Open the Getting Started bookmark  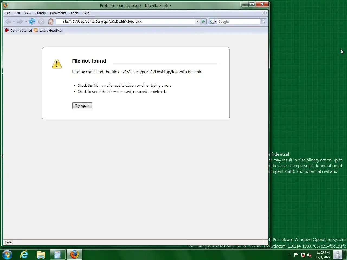pos(18,31)
